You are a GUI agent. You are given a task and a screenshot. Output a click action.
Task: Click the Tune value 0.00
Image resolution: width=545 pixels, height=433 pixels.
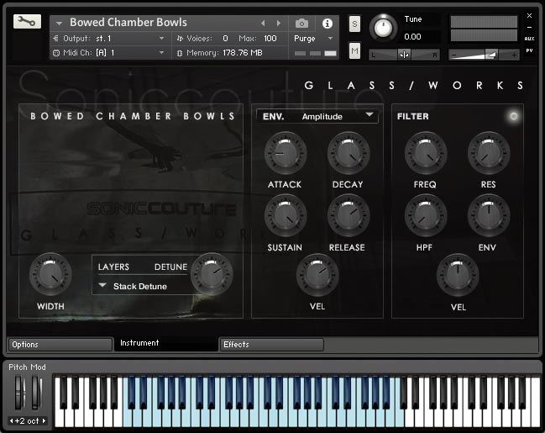[412, 36]
